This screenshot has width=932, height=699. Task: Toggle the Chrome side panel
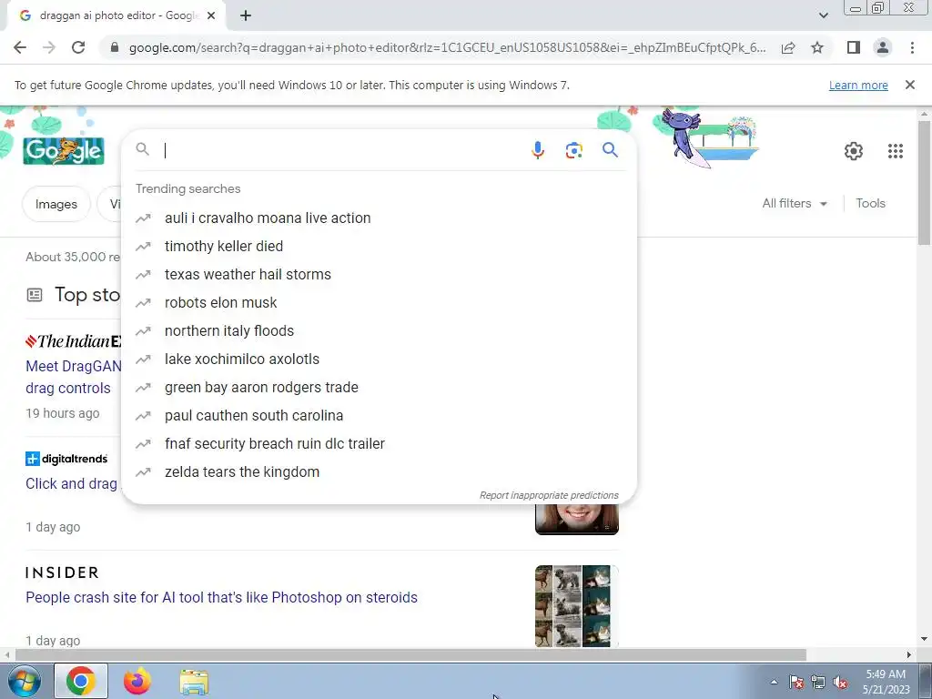tap(854, 47)
